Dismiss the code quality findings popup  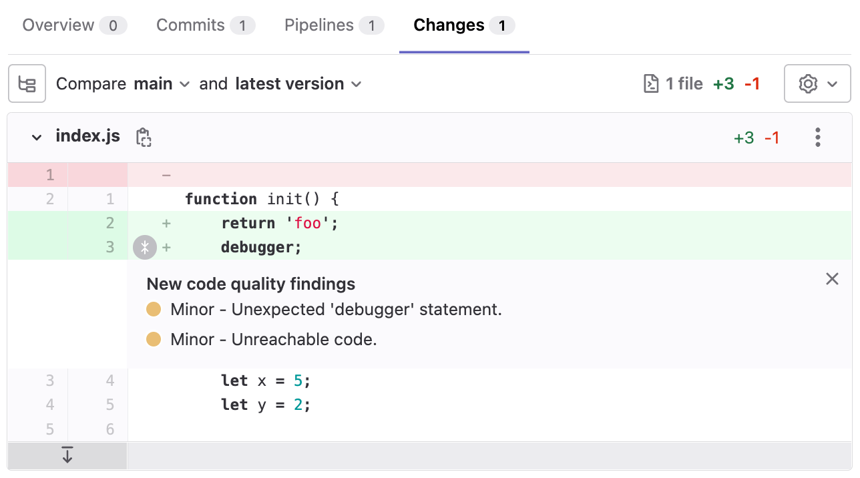pyautogui.click(x=832, y=278)
